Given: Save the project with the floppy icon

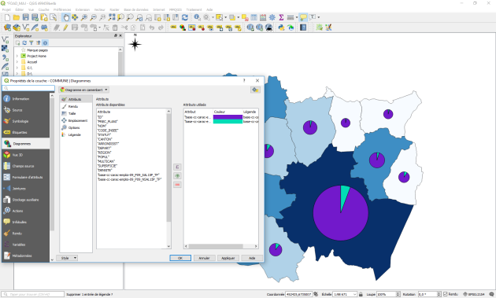Looking at the screenshot, I should click(26, 17).
